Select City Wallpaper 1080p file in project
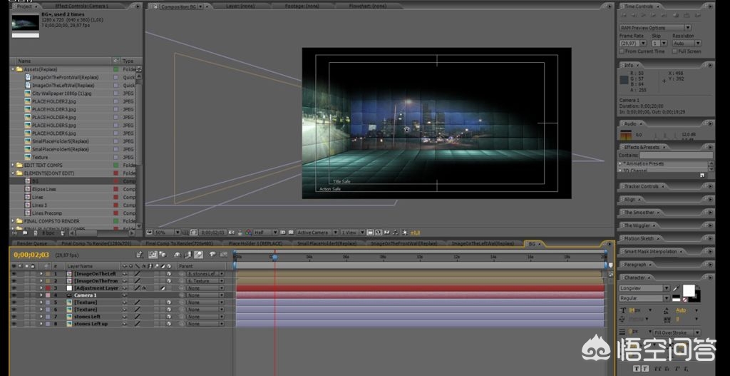Viewport: 730px width, 376px height. pos(61,93)
